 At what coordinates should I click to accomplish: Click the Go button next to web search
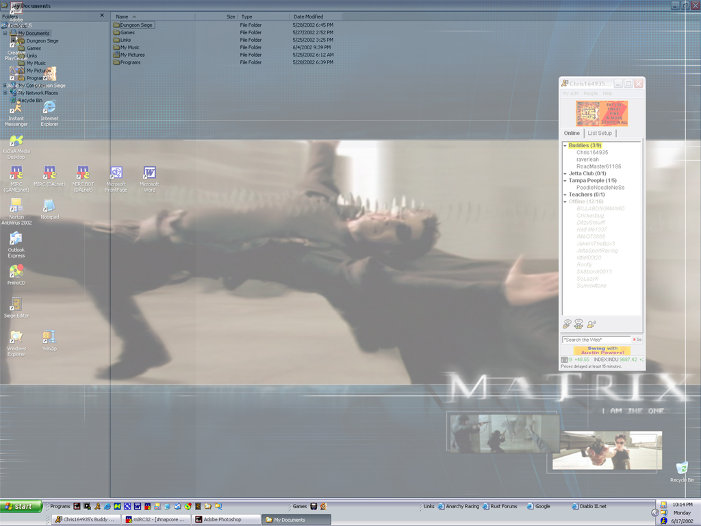(637, 340)
